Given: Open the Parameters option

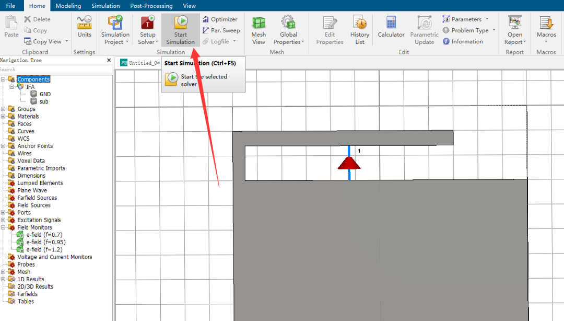Looking at the screenshot, I should [466, 19].
